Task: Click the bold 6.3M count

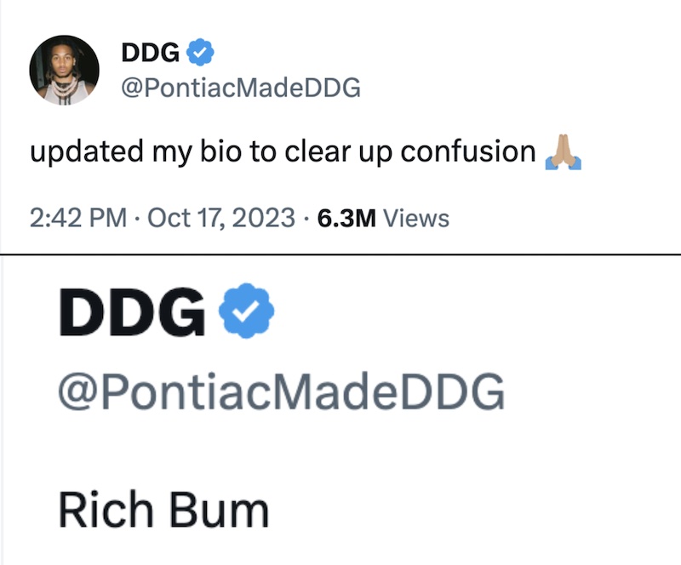Action: point(346,219)
